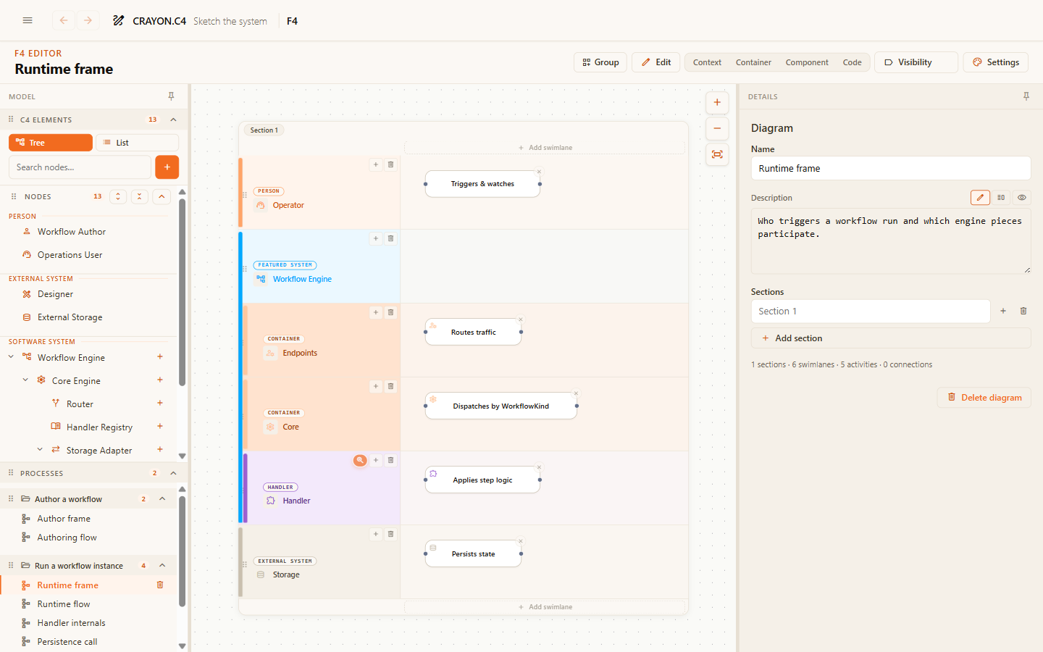Switch description to edit mode

980,197
